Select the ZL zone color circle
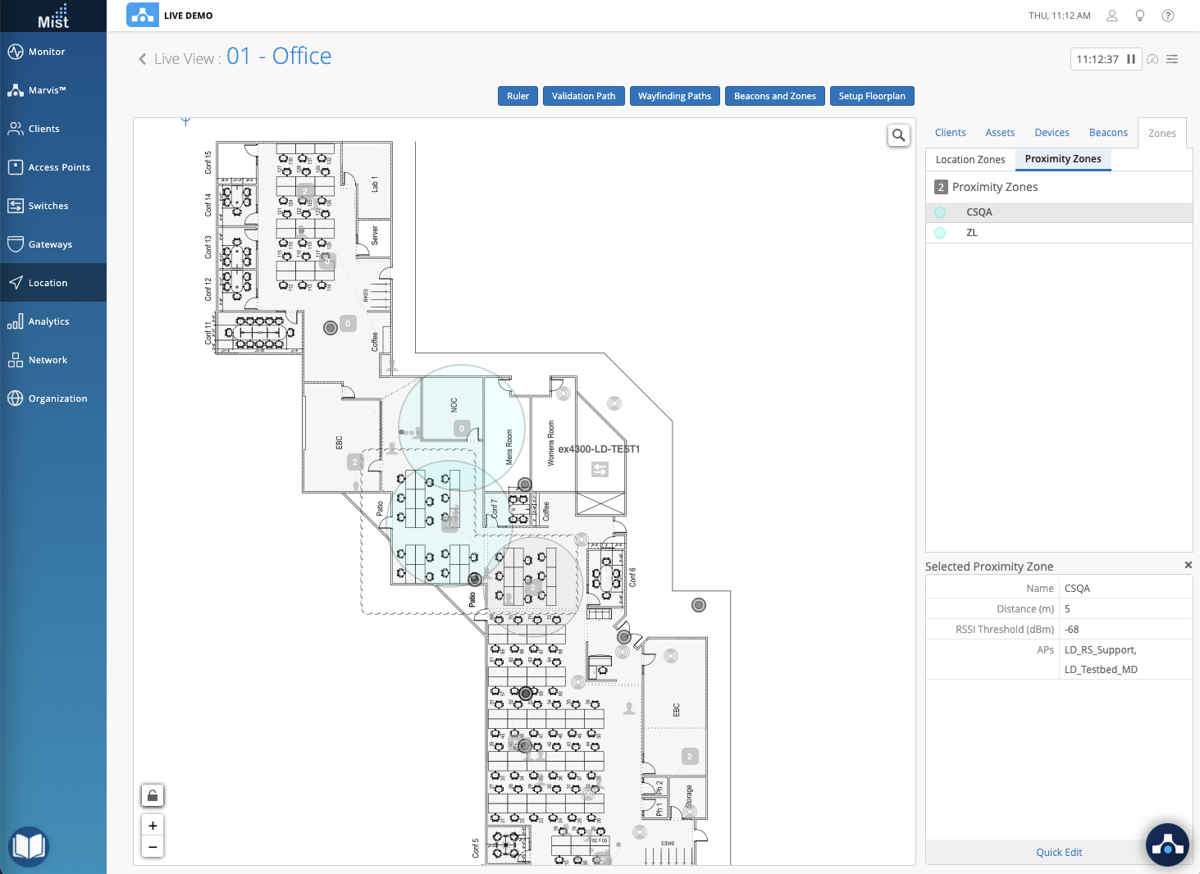Screen dimensions: 1200x874 pyautogui.click(x=940, y=233)
